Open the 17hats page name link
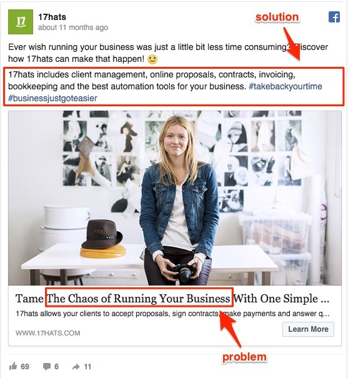 pos(52,17)
